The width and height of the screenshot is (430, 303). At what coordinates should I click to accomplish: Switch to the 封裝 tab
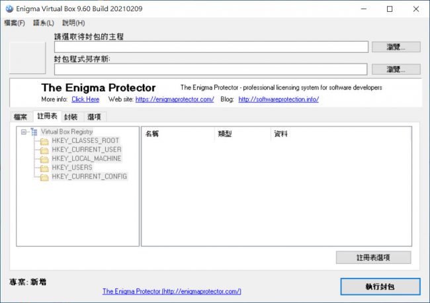coord(71,117)
